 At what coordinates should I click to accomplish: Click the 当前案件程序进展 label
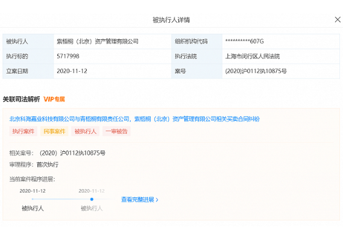click(32, 179)
